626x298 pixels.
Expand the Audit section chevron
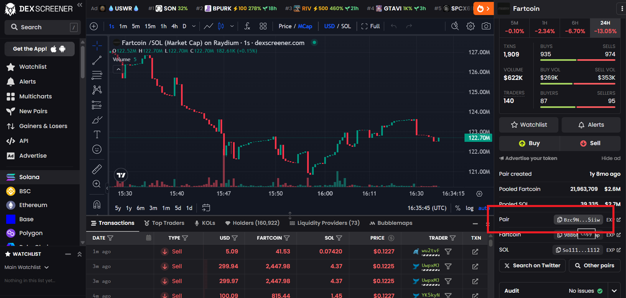pyautogui.click(x=614, y=291)
